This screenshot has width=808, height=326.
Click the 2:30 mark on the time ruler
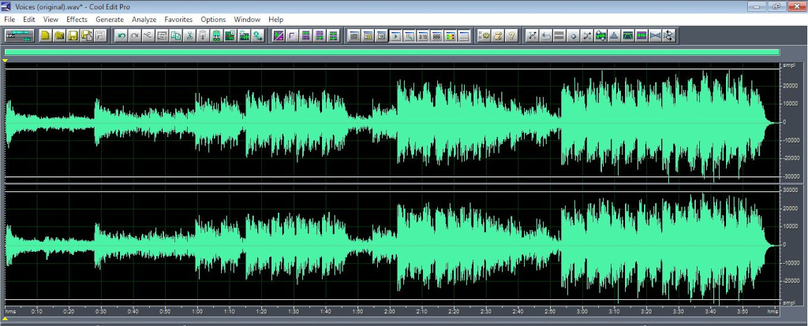[x=486, y=311]
